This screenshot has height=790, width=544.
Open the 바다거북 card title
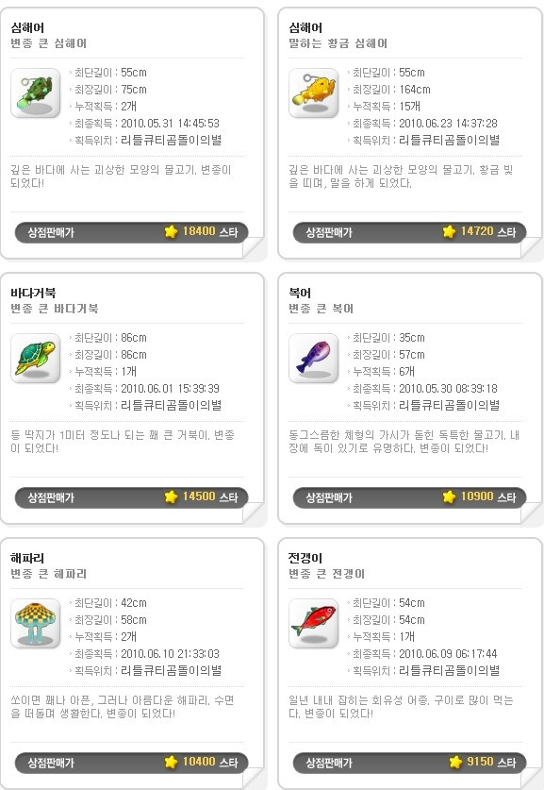point(33,293)
